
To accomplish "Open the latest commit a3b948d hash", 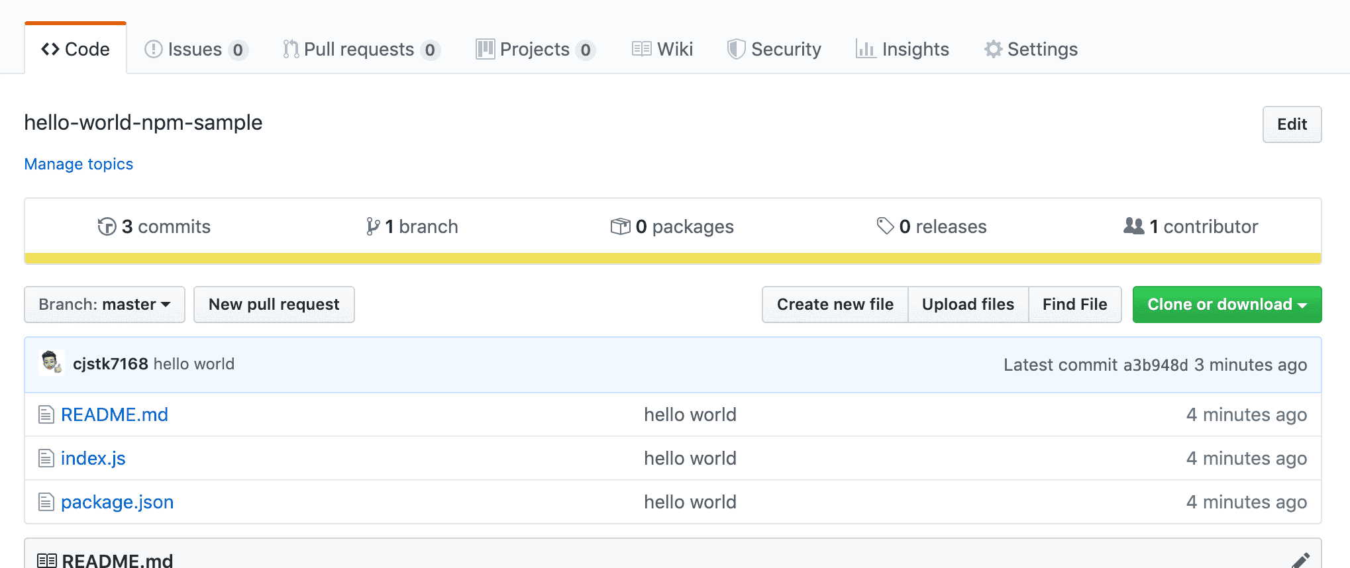I will pos(1155,365).
